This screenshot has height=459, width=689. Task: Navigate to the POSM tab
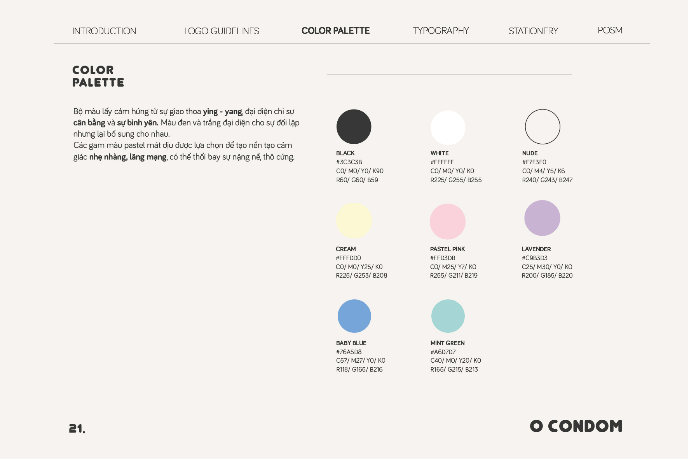pos(610,30)
